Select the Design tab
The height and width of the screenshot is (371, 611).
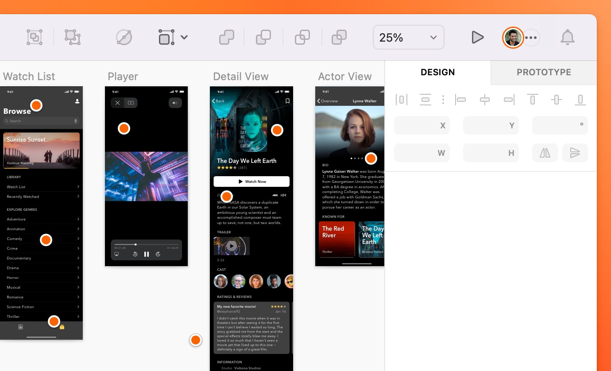coord(437,72)
